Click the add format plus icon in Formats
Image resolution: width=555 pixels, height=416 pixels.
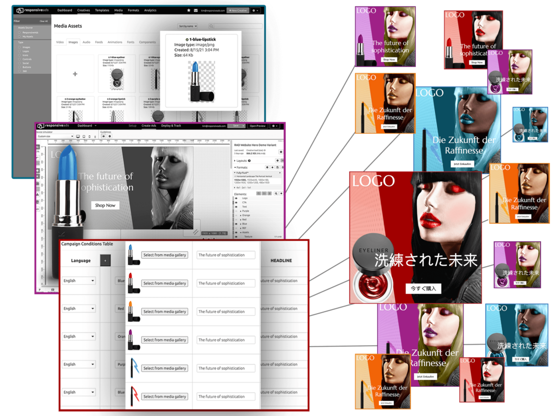pyautogui.click(x=272, y=167)
